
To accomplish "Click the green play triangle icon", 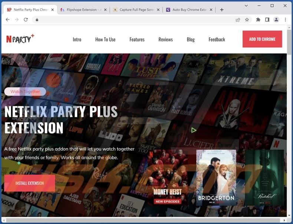I will coord(194,130).
